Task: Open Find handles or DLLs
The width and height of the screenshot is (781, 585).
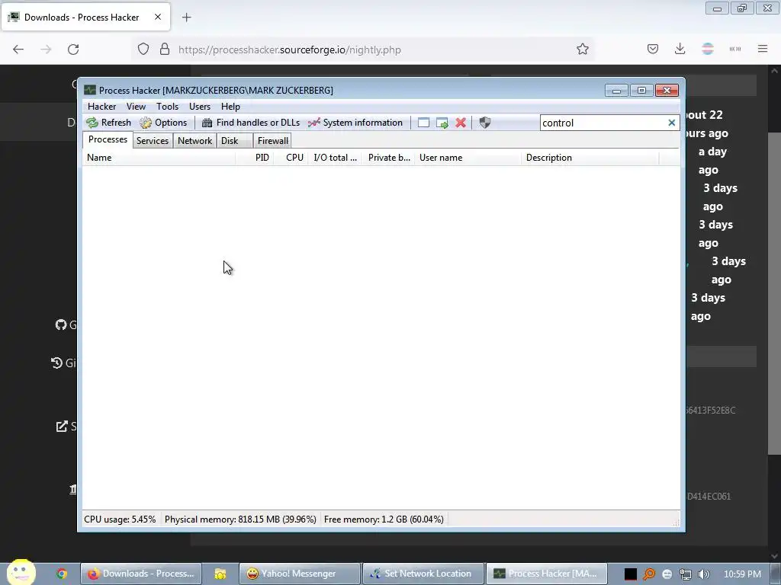Action: (x=250, y=123)
